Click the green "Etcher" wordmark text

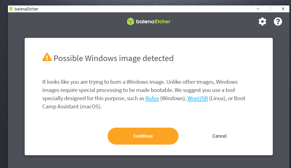point(163,21)
